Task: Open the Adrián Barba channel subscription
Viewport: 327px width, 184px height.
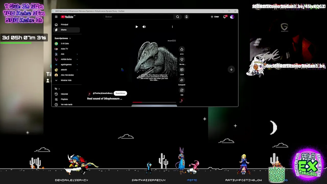Action: click(67, 59)
